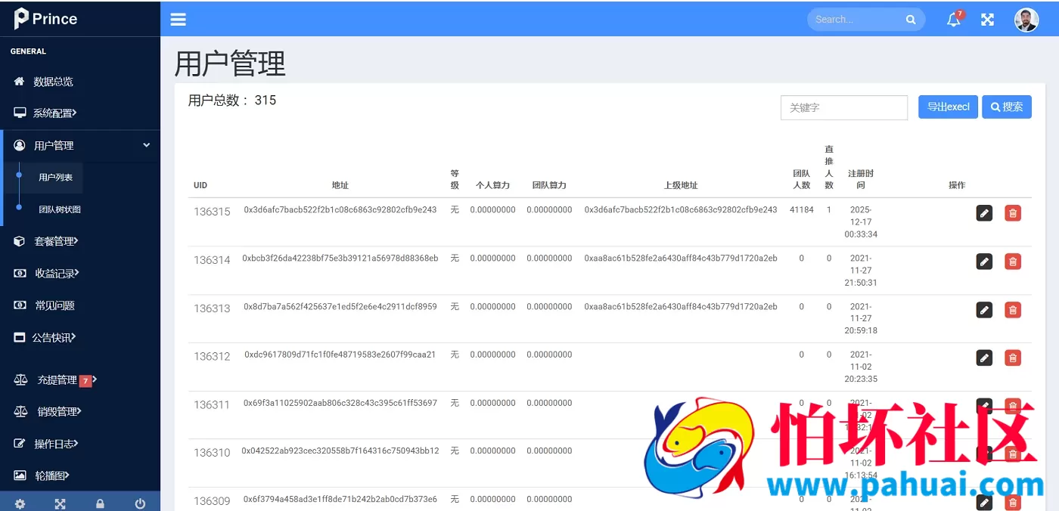
Task: Click registration time 2025-12-17 00:33:34
Action: [861, 221]
